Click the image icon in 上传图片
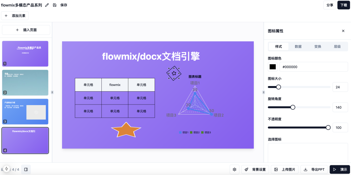The height and width of the screenshot is (175, 351). coord(276,170)
